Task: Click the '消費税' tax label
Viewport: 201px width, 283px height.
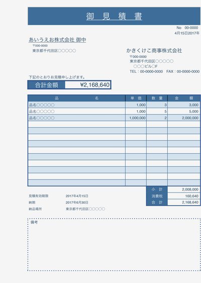Action: pyautogui.click(x=157, y=196)
